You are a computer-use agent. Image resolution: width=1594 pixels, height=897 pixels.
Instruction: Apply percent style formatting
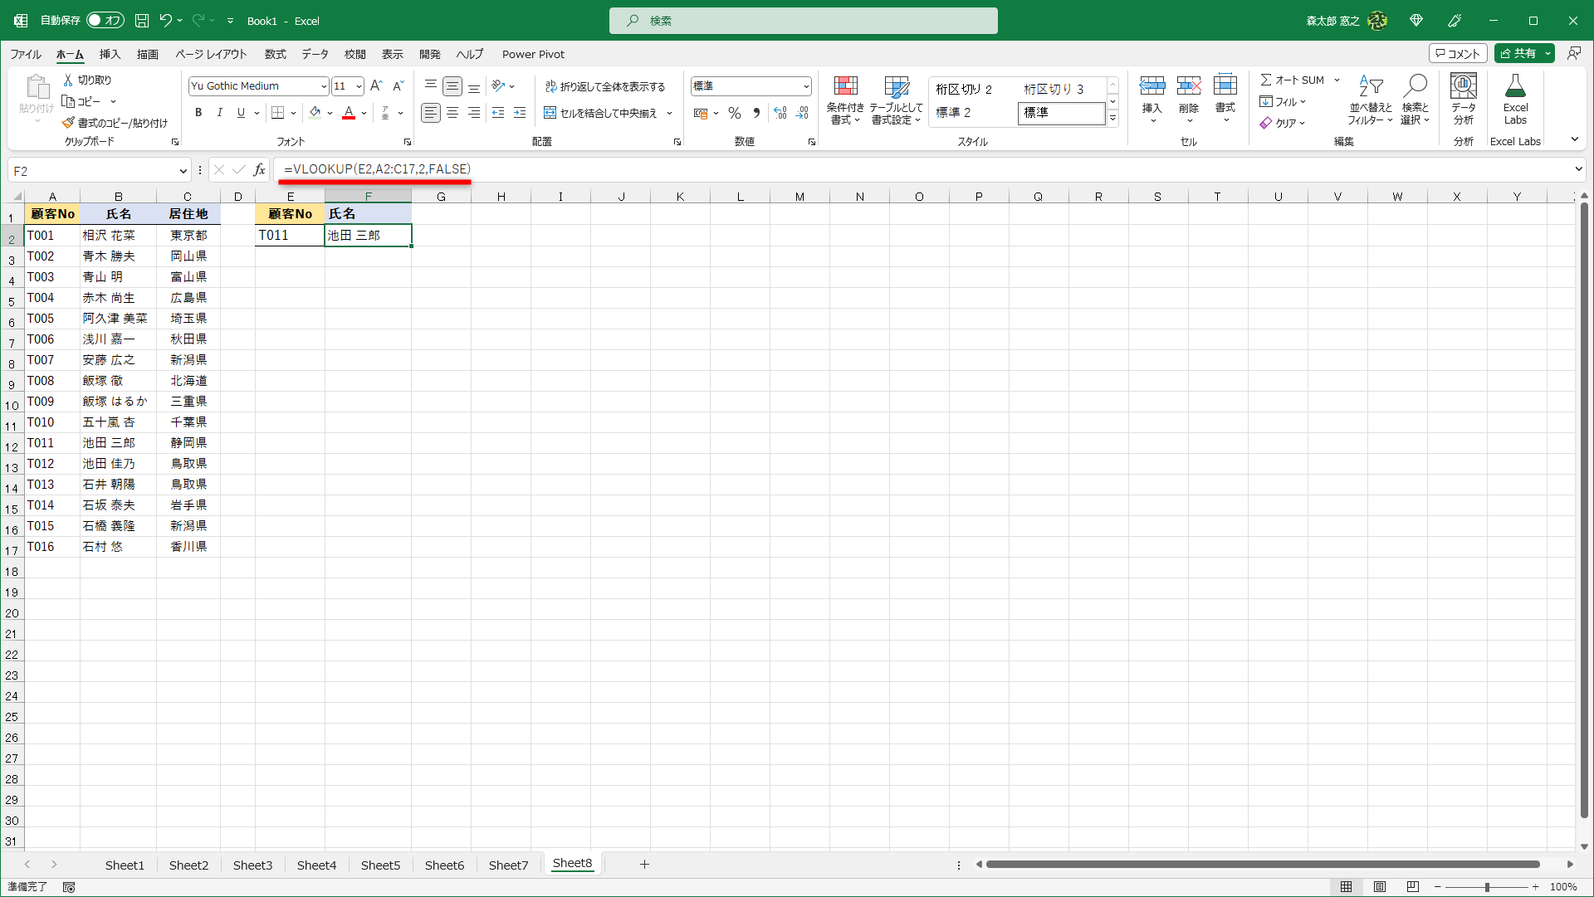(x=734, y=113)
